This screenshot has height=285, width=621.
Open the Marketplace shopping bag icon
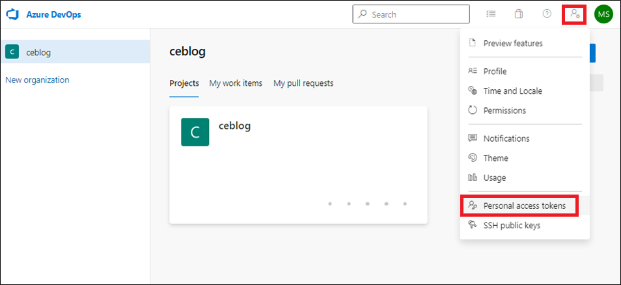click(x=518, y=14)
